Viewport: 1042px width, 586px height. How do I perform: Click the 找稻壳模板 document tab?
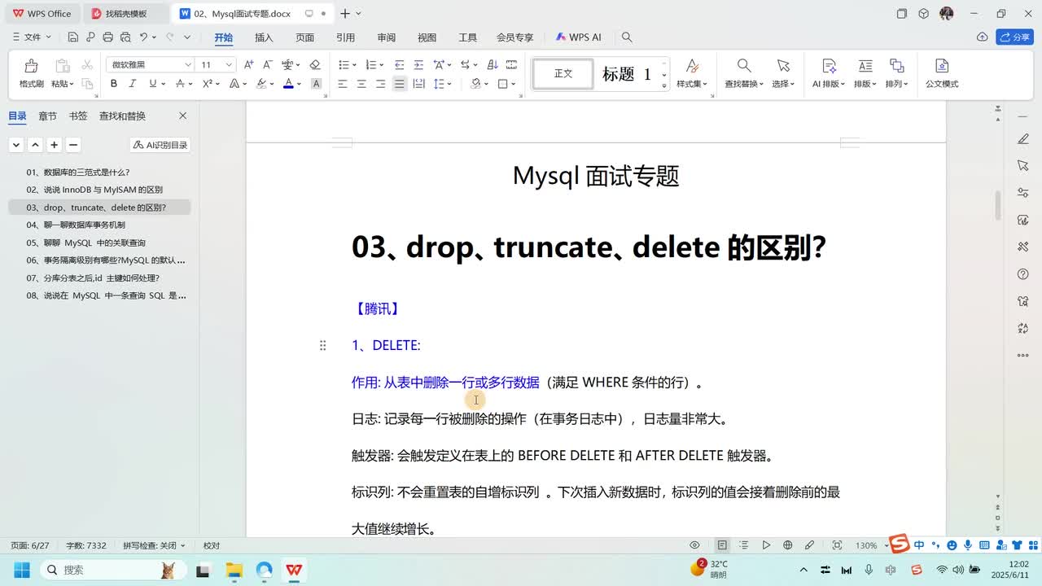click(126, 14)
